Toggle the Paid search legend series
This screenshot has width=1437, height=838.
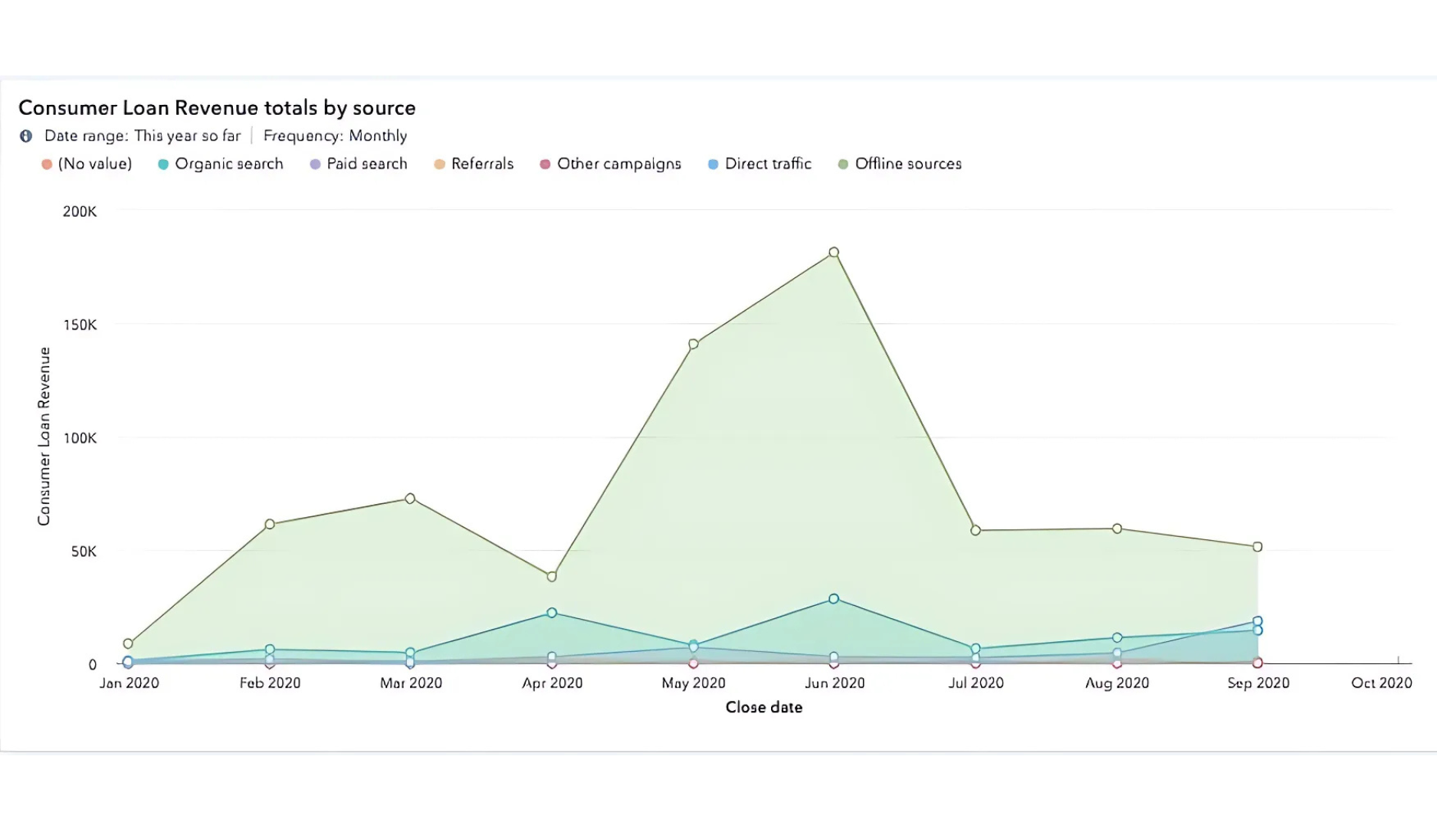click(x=359, y=164)
